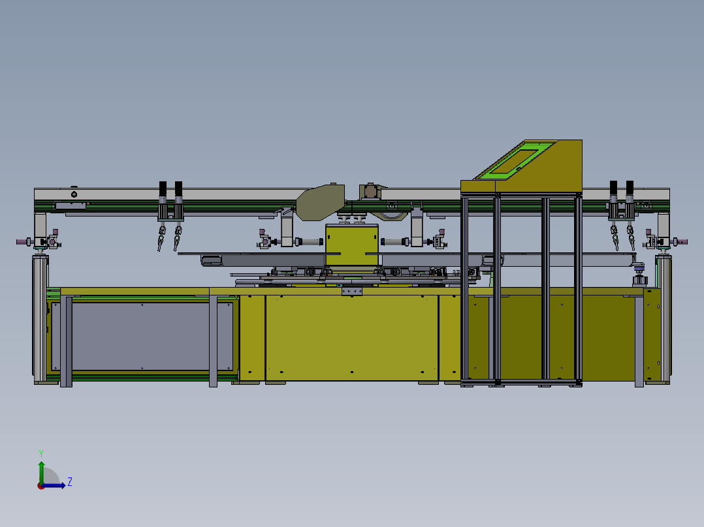This screenshot has width=704, height=527.
Task: Click the green Y axis arrow of the orientation triad
Action: click(x=41, y=472)
